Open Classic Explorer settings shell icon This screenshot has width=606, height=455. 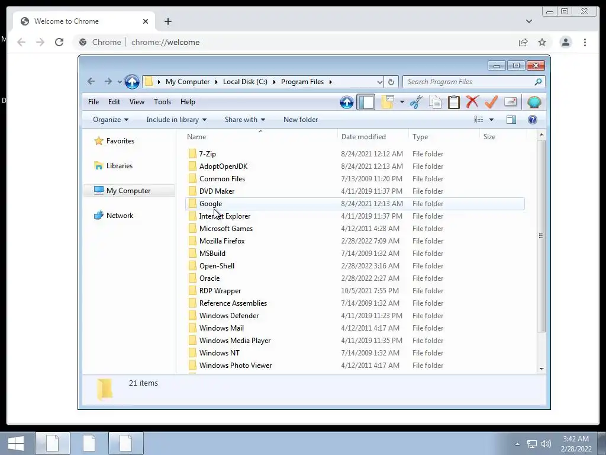pos(534,102)
